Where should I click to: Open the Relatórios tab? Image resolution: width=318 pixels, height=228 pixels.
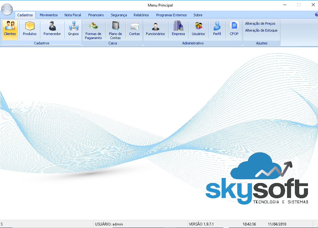pyautogui.click(x=141, y=15)
